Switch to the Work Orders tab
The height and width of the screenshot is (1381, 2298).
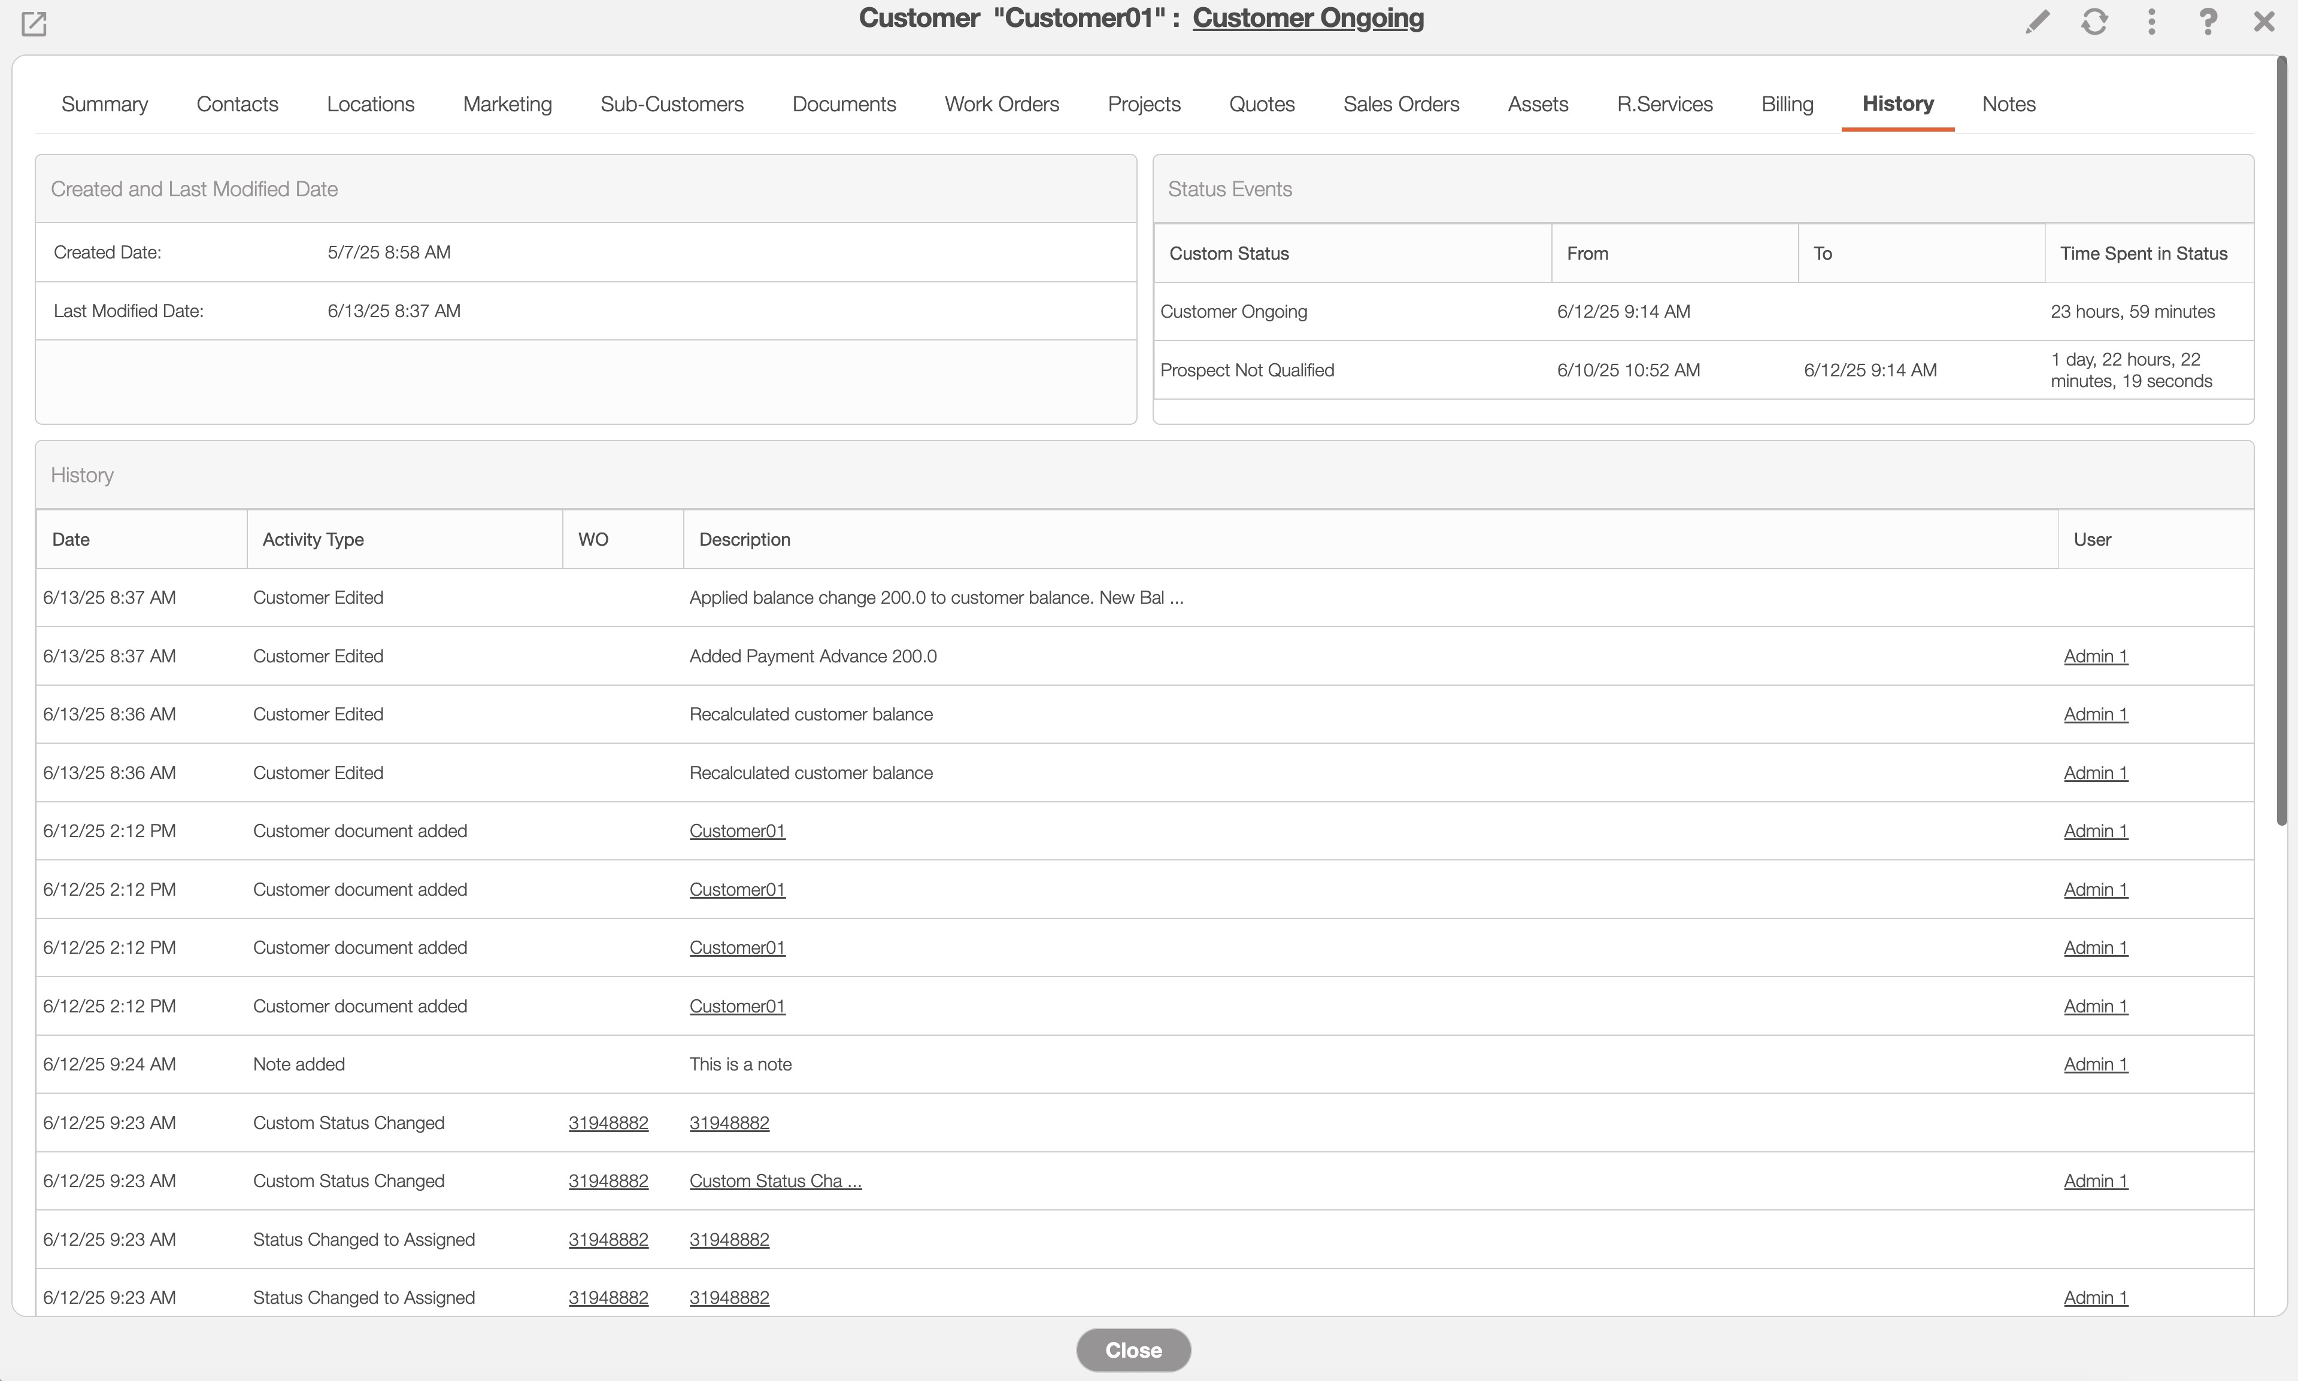[x=1001, y=104]
